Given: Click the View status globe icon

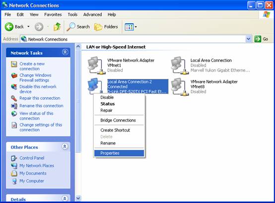Looking at the screenshot, I should point(14,114).
